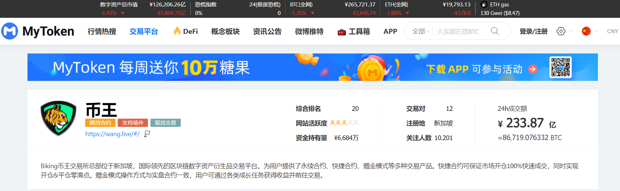Open the 概念板块 menu

pos(225,31)
